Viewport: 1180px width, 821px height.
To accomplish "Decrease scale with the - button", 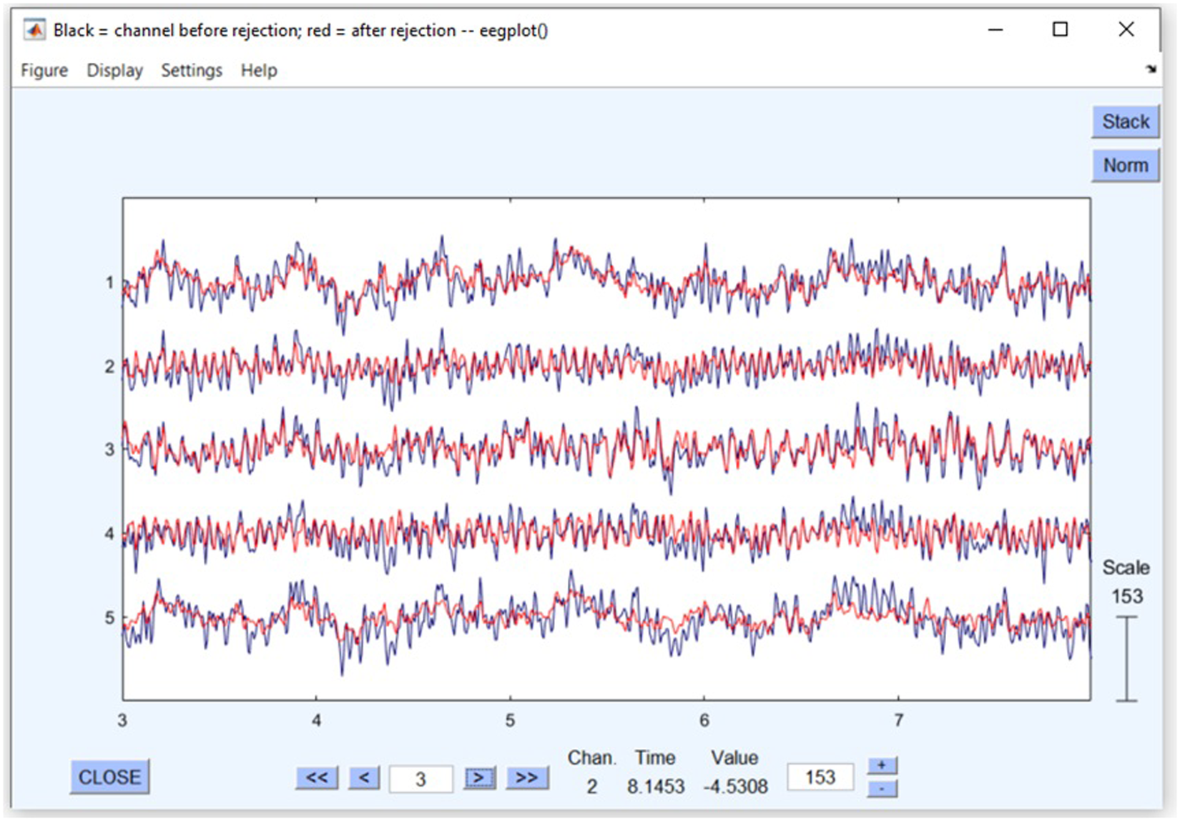I will [882, 789].
